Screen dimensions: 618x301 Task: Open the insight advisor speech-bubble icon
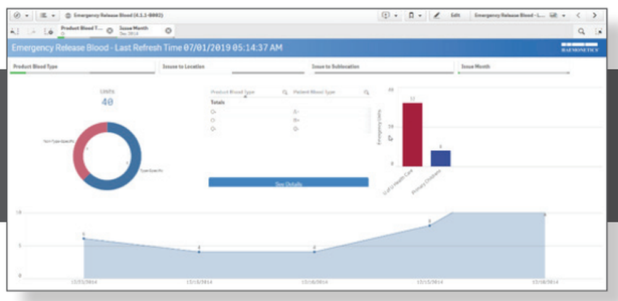coord(386,15)
